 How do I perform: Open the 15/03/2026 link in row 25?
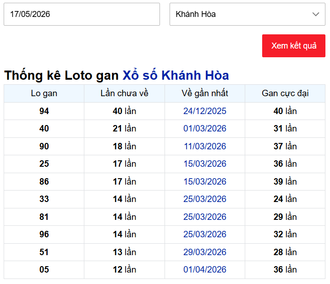tap(205, 164)
